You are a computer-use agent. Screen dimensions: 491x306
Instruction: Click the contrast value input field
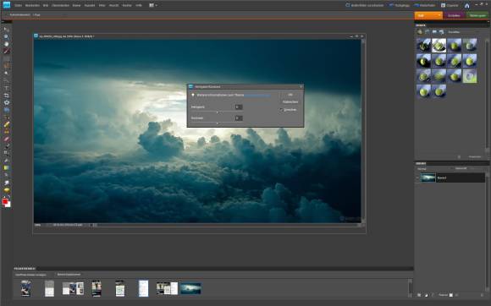point(239,117)
